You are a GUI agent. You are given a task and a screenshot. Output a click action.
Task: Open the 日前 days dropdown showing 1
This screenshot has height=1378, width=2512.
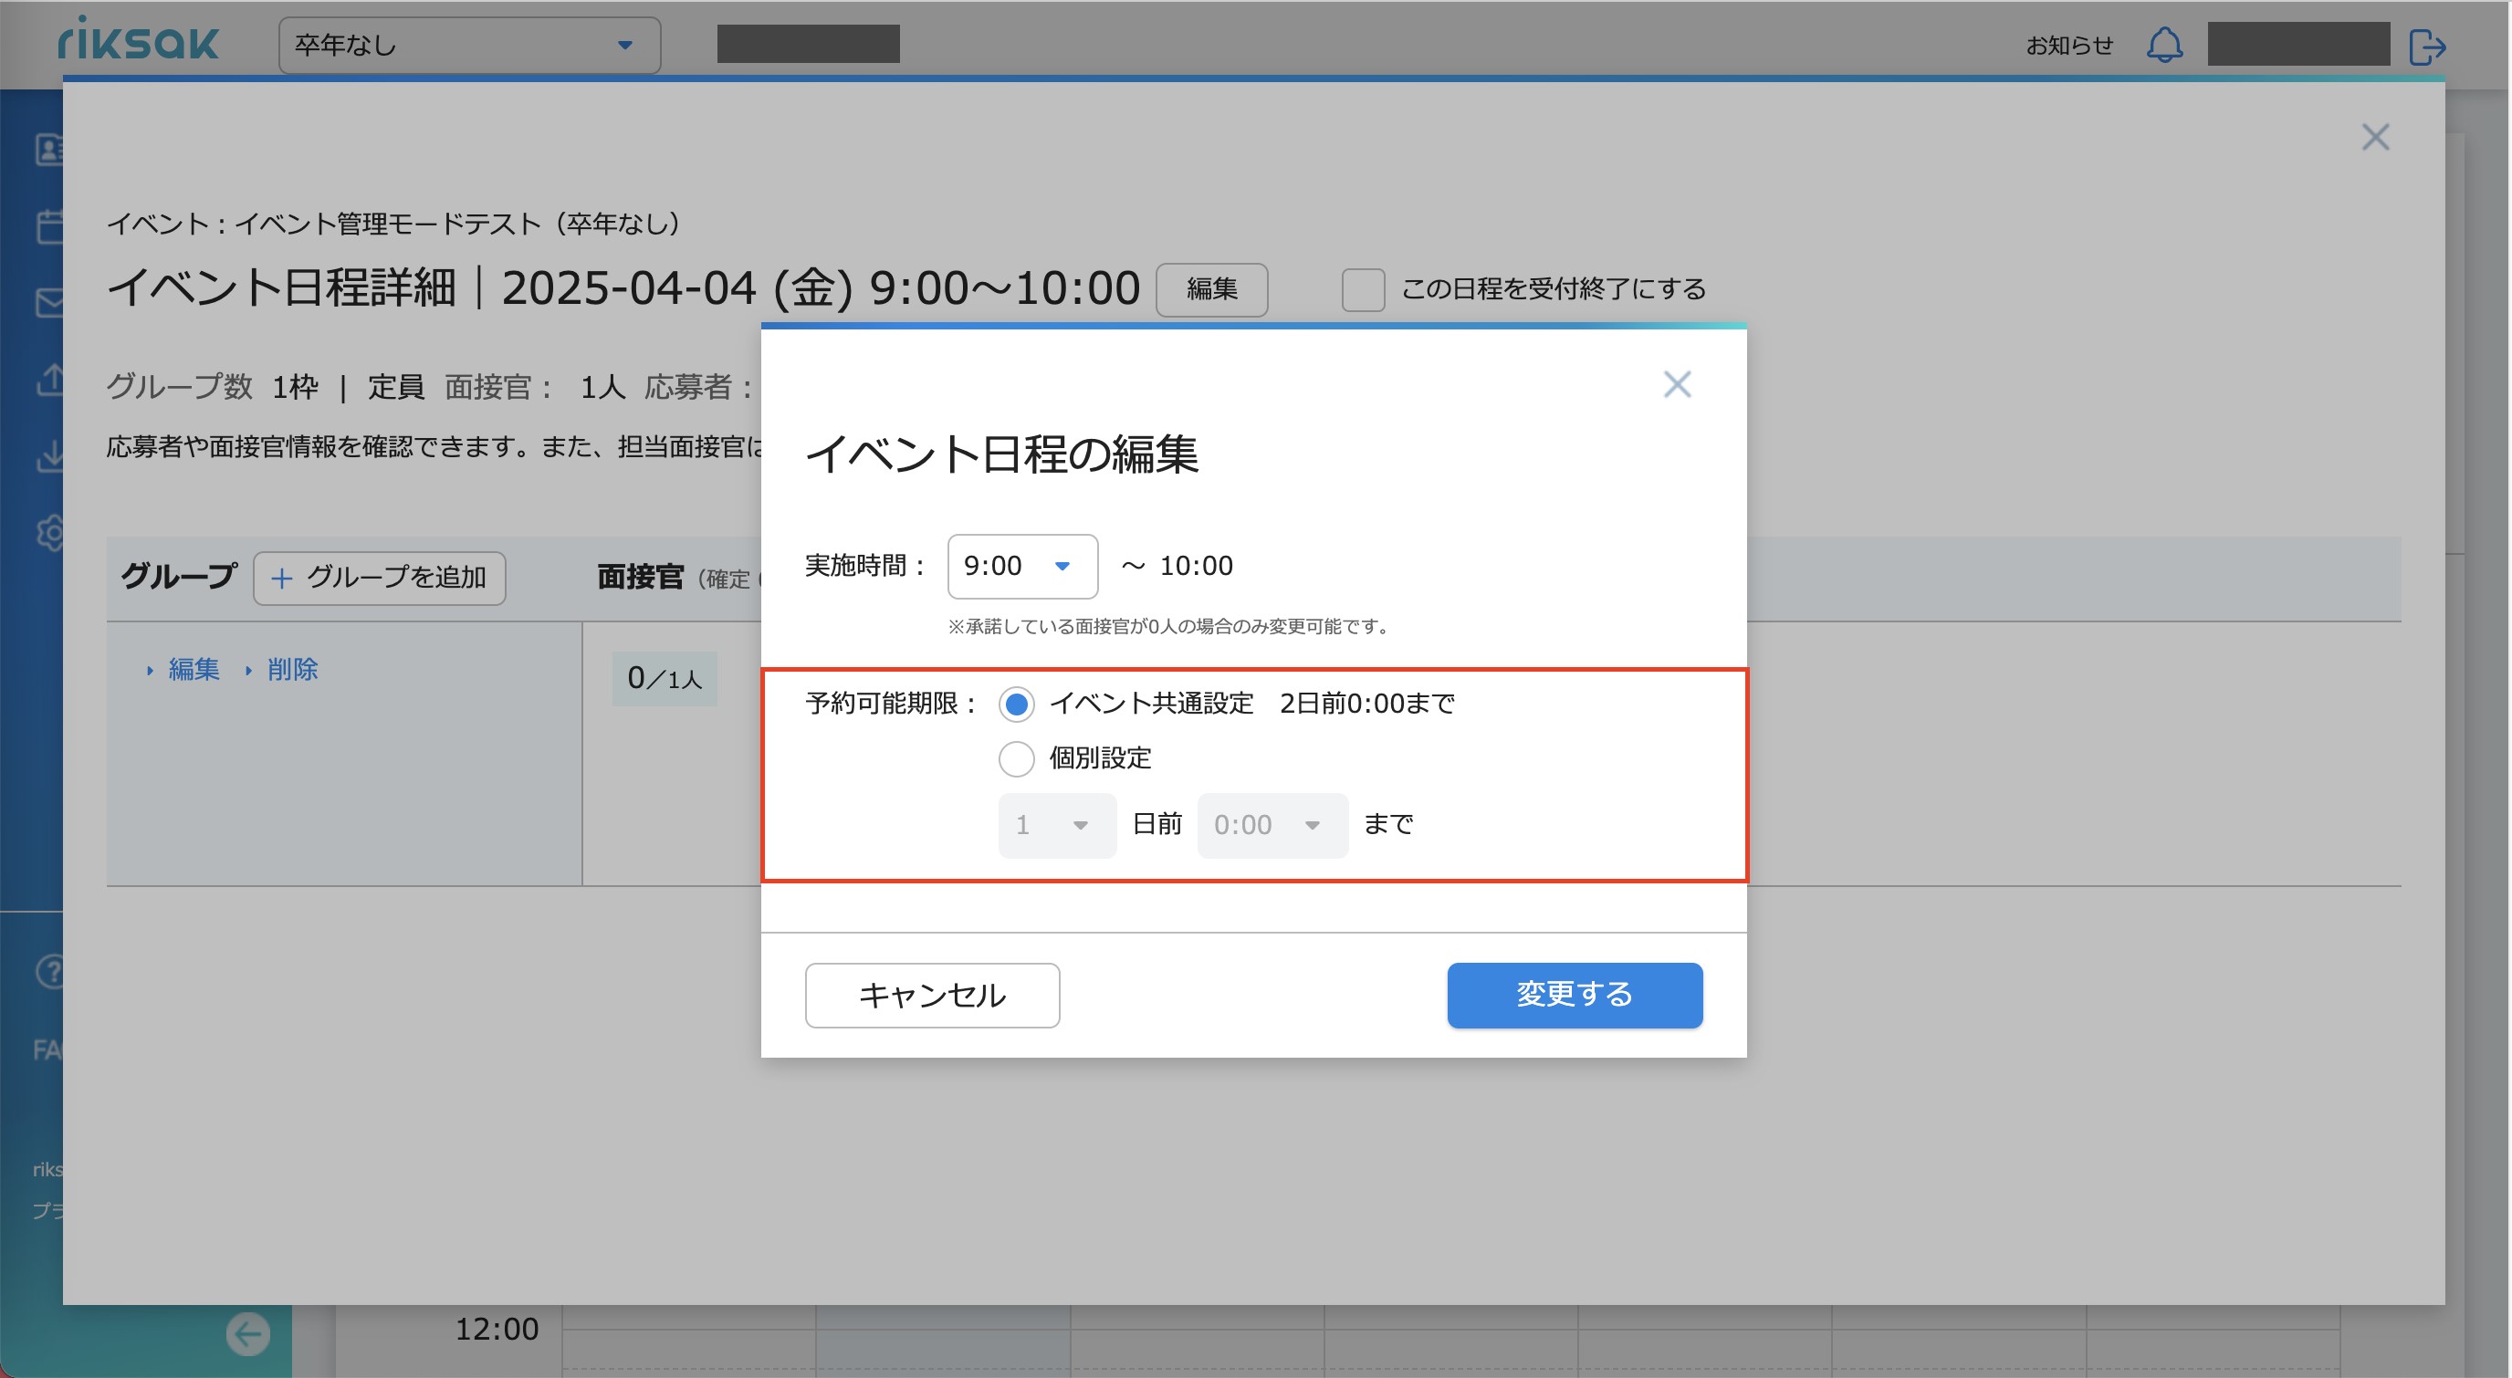[1057, 825]
